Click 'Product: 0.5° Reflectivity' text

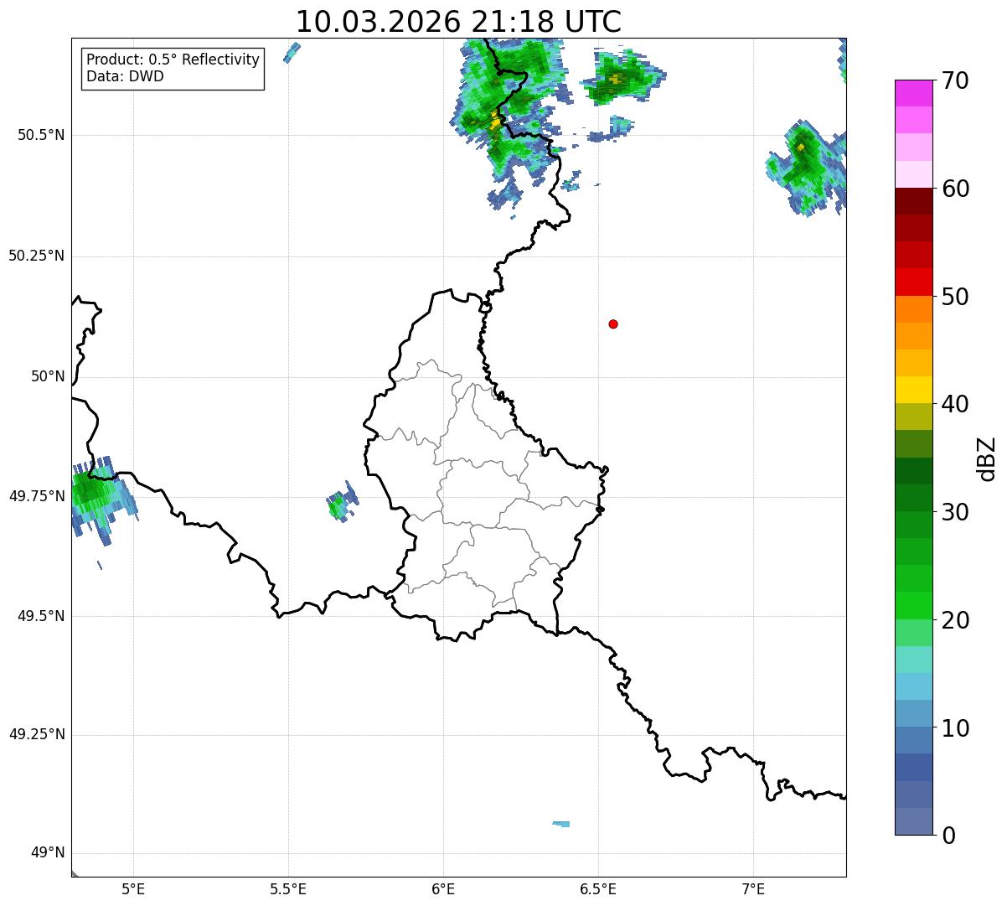coord(173,60)
